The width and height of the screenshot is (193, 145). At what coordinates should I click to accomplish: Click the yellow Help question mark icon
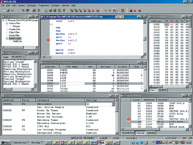click(x=39, y=10)
